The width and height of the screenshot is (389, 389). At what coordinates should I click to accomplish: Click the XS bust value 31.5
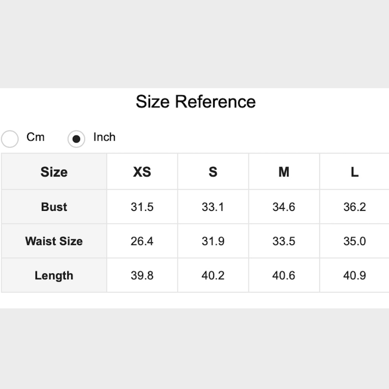tap(142, 207)
